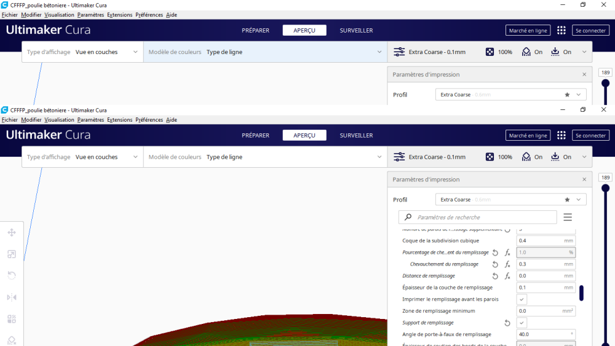
Task: Edit Angle de porte-à-faux de remplissage field
Action: tap(546, 334)
